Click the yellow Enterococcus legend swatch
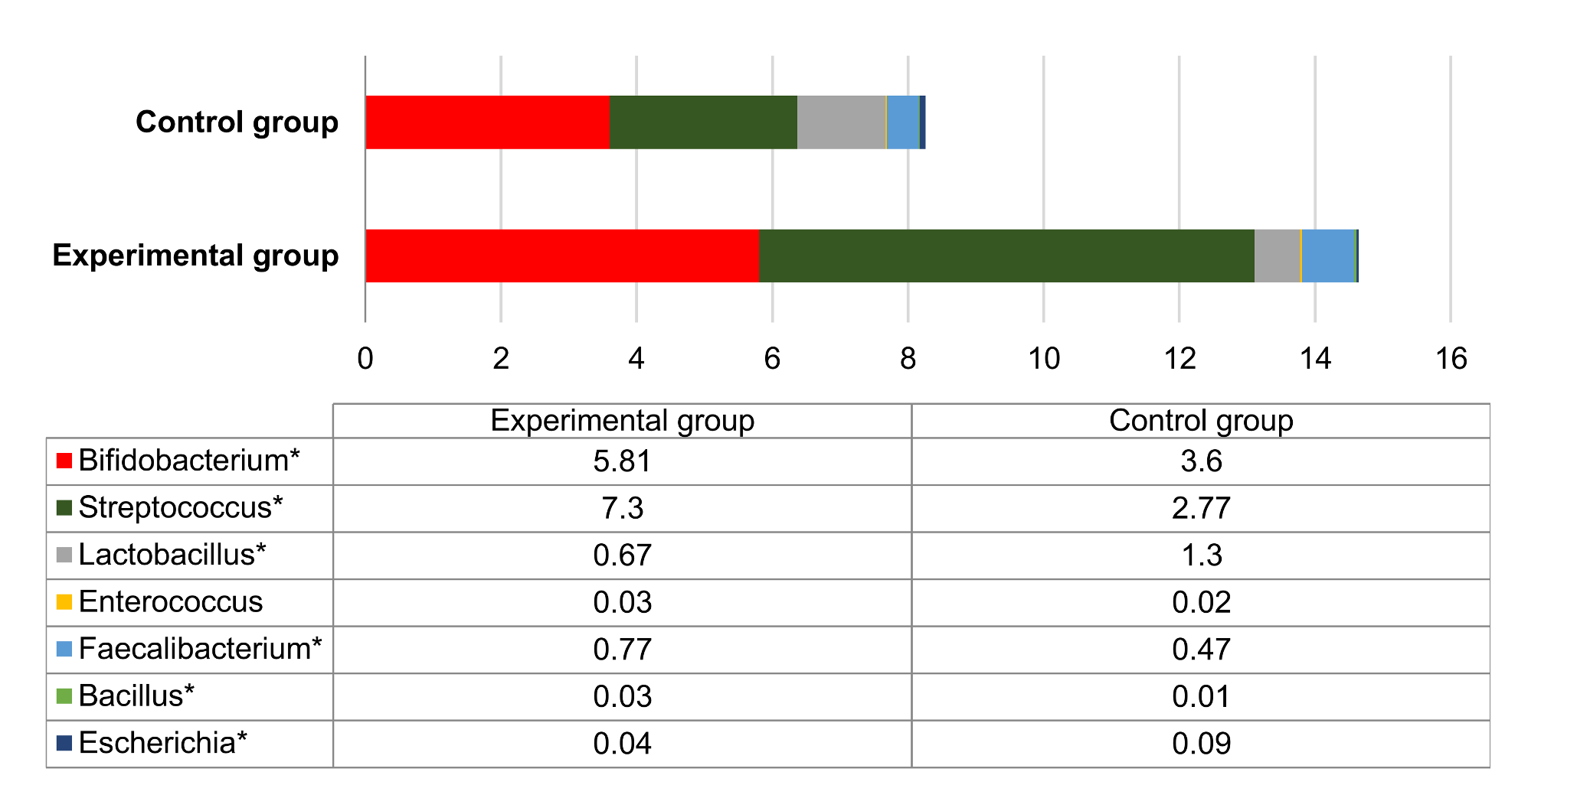 coord(64,602)
